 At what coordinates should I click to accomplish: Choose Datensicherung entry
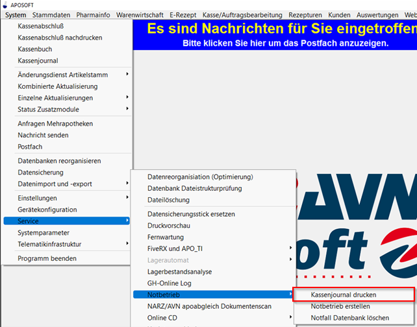coord(66,173)
